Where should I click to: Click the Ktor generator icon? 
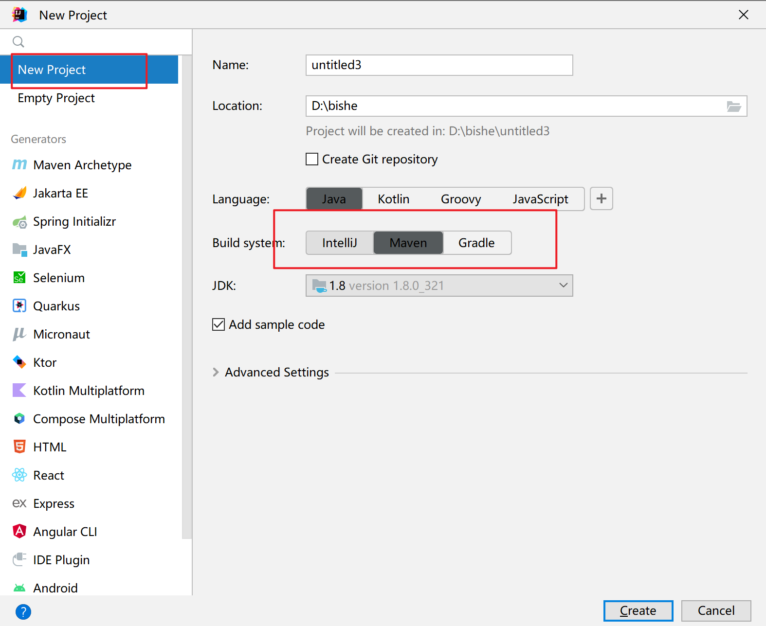(19, 362)
